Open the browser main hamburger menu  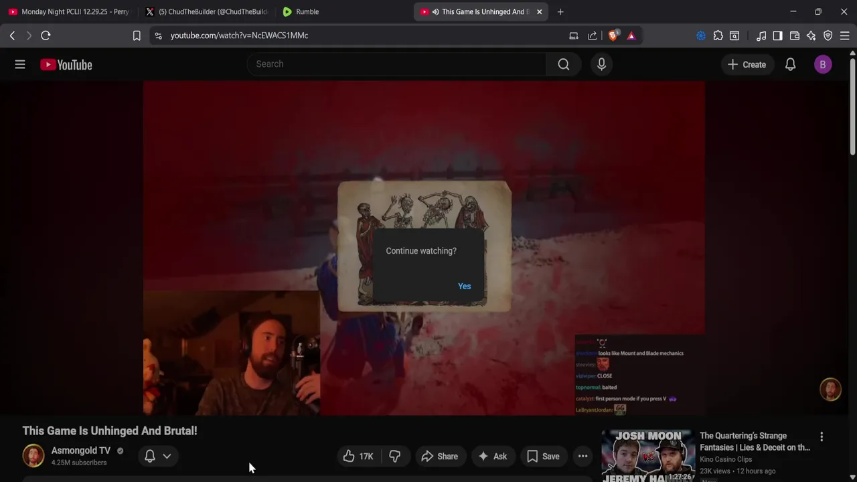point(845,35)
